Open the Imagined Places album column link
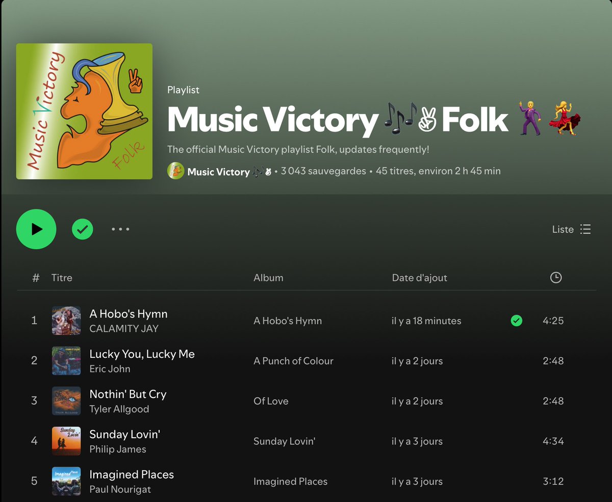The height and width of the screenshot is (502, 612). [x=290, y=482]
